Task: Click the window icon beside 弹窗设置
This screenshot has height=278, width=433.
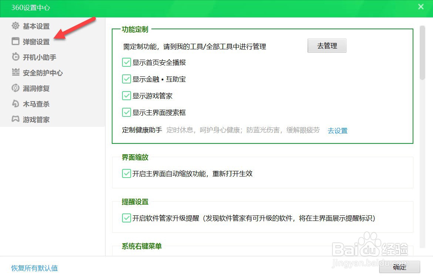Action: (16, 41)
